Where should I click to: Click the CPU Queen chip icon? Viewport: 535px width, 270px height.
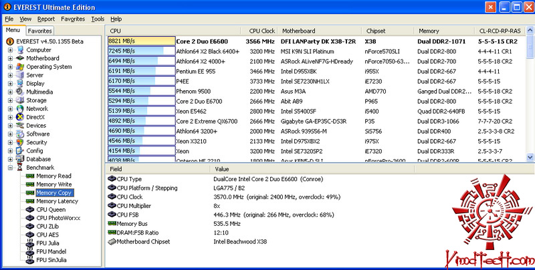30,210
